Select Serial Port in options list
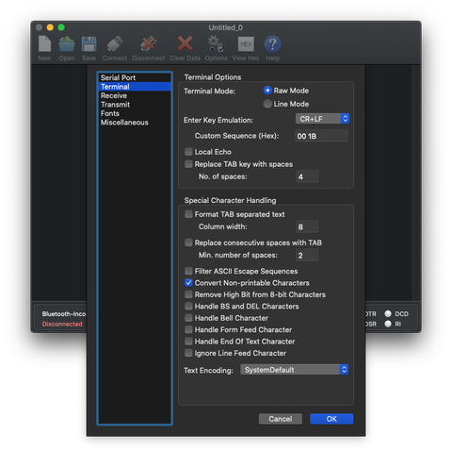The image size is (452, 451). [x=135, y=77]
